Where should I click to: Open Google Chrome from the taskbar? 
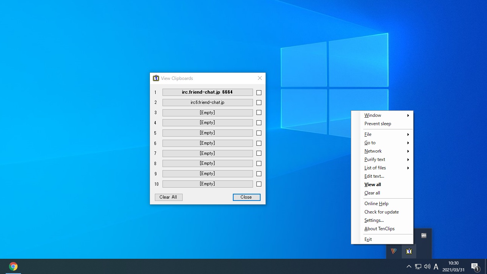[13, 266]
